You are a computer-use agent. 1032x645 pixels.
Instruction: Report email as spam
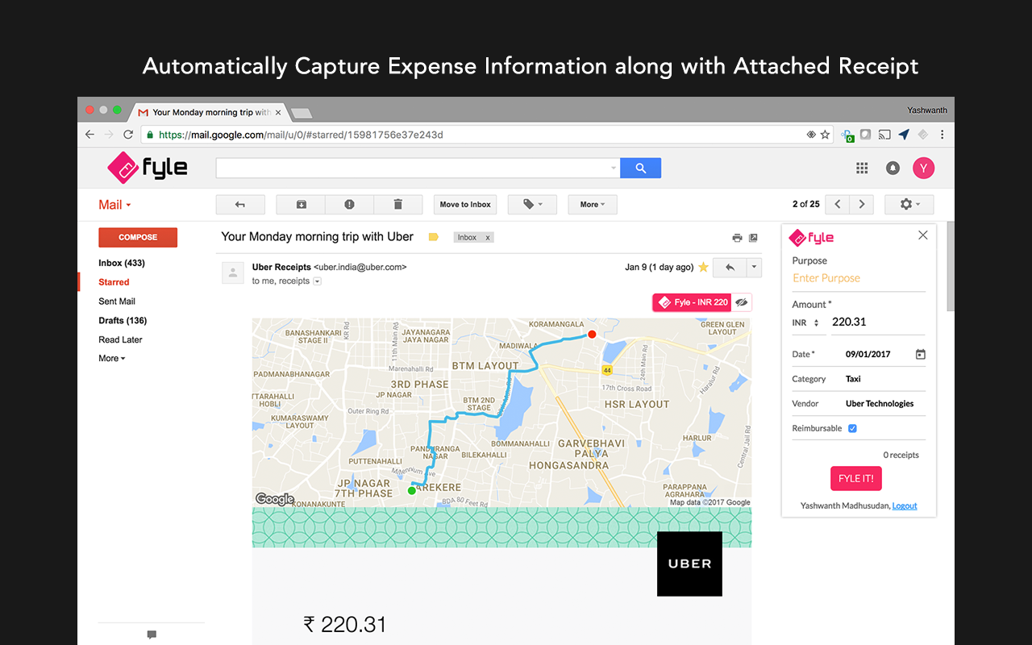click(349, 205)
